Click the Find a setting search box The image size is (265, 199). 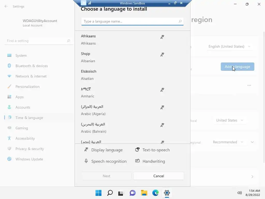(39, 41)
